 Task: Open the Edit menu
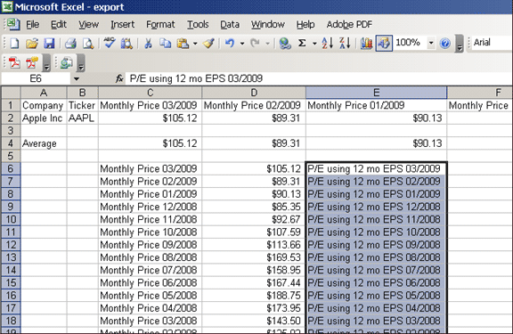59,25
